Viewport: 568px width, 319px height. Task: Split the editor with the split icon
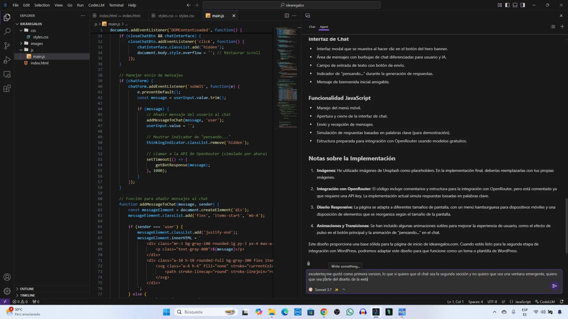[286, 16]
